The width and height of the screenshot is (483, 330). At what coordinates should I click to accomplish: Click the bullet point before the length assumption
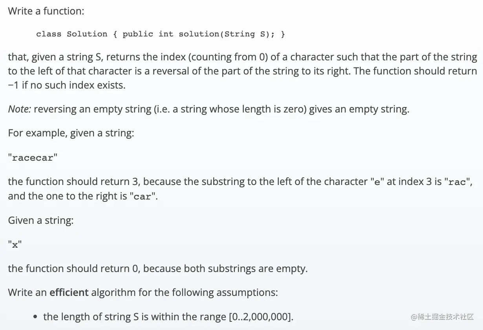(36, 317)
